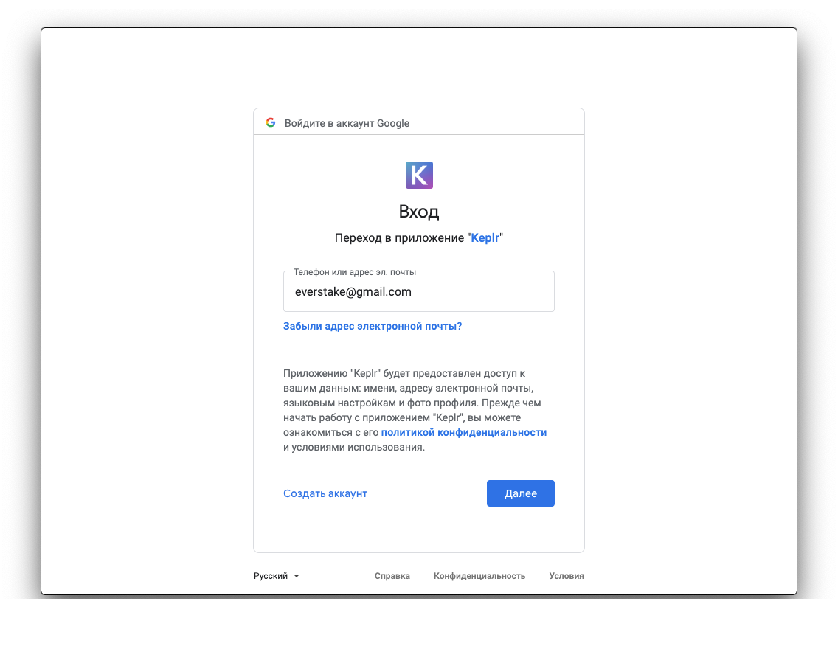Open the 'политикой конфиденциальности' link
Viewport: 838px width, 649px height.
(464, 433)
